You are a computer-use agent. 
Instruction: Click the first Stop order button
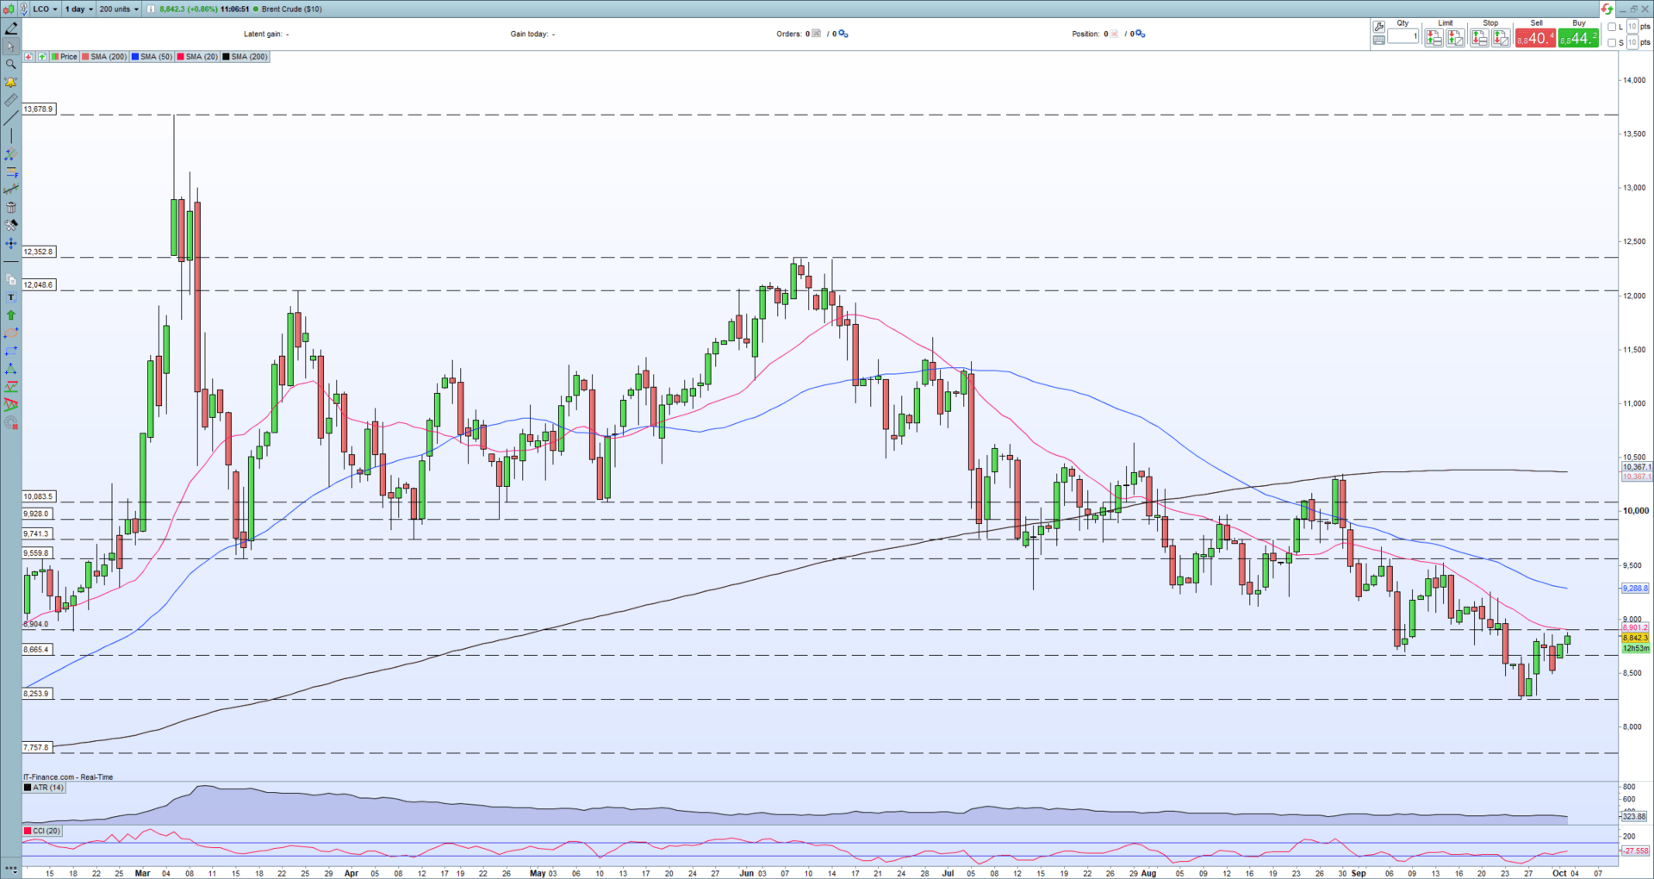pos(1479,38)
